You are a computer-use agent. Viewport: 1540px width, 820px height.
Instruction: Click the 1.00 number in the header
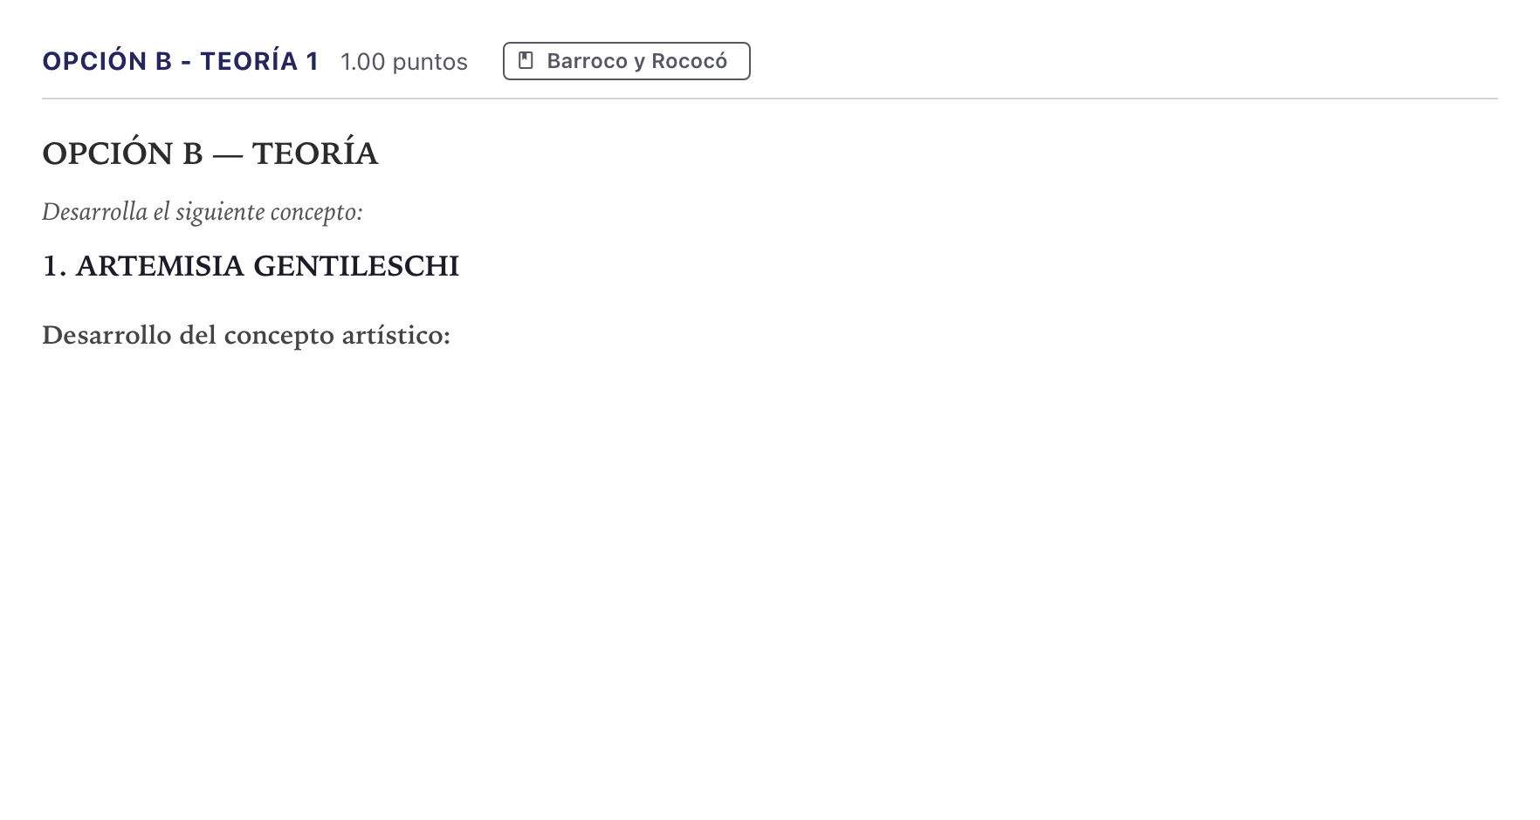pos(362,62)
